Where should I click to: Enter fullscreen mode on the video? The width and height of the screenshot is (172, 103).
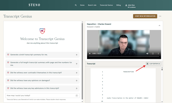click(x=153, y=53)
